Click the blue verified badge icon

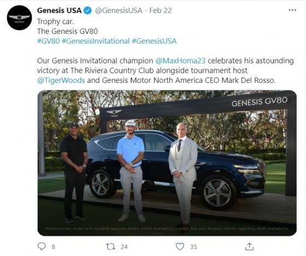coord(88,10)
